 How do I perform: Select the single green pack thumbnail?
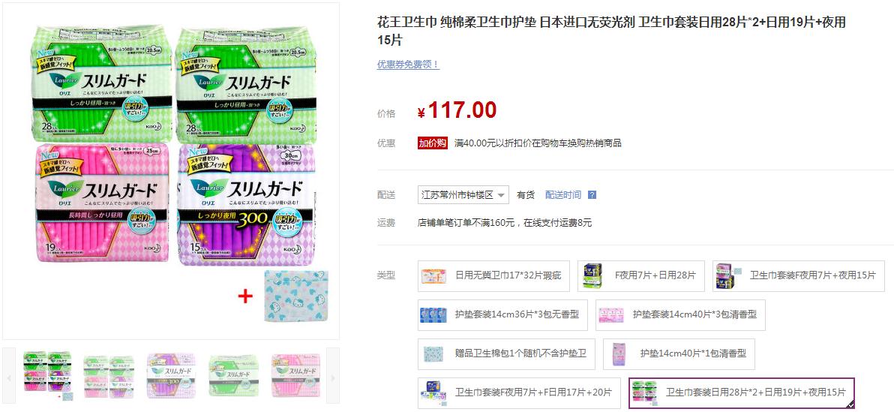tap(234, 375)
